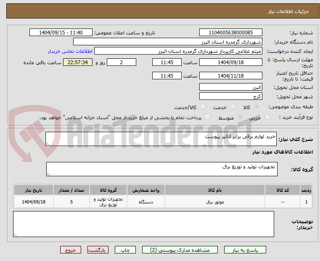This screenshot has width=320, height=261.
Task: Select the خدمت radio button
Action: (233, 107)
